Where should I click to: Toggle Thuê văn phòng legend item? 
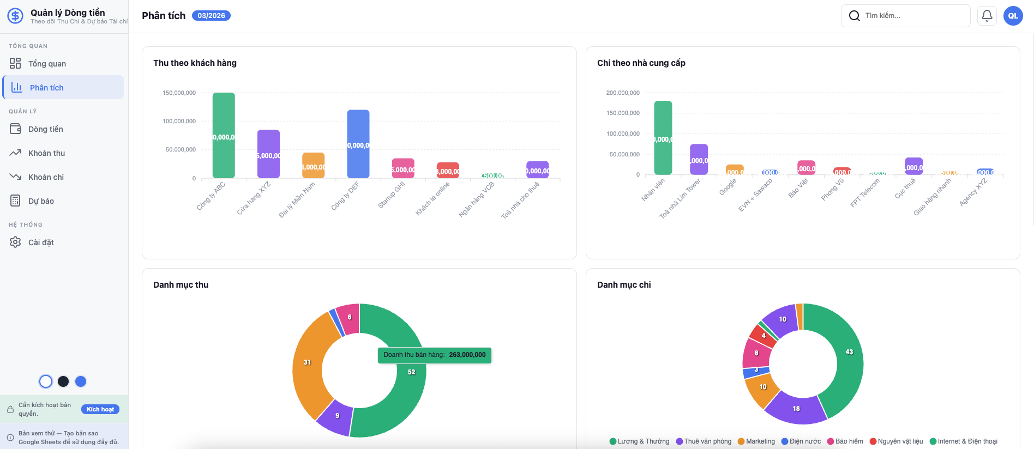(704, 441)
